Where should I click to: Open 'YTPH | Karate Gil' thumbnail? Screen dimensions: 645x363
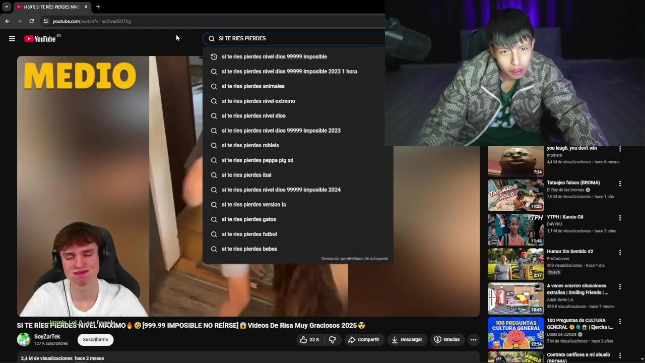click(x=515, y=229)
